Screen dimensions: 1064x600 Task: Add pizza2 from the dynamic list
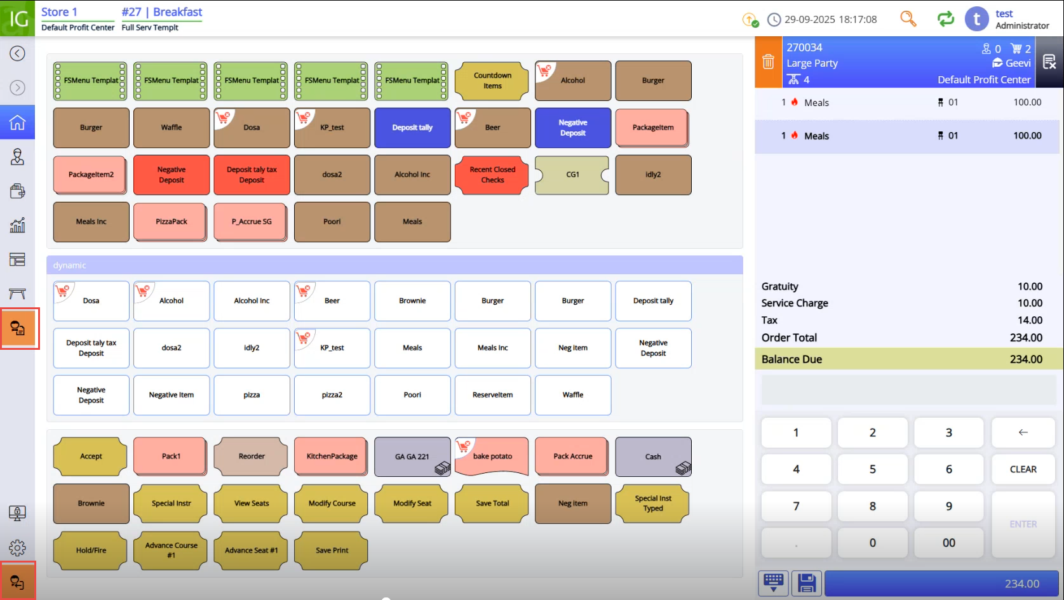coord(332,395)
